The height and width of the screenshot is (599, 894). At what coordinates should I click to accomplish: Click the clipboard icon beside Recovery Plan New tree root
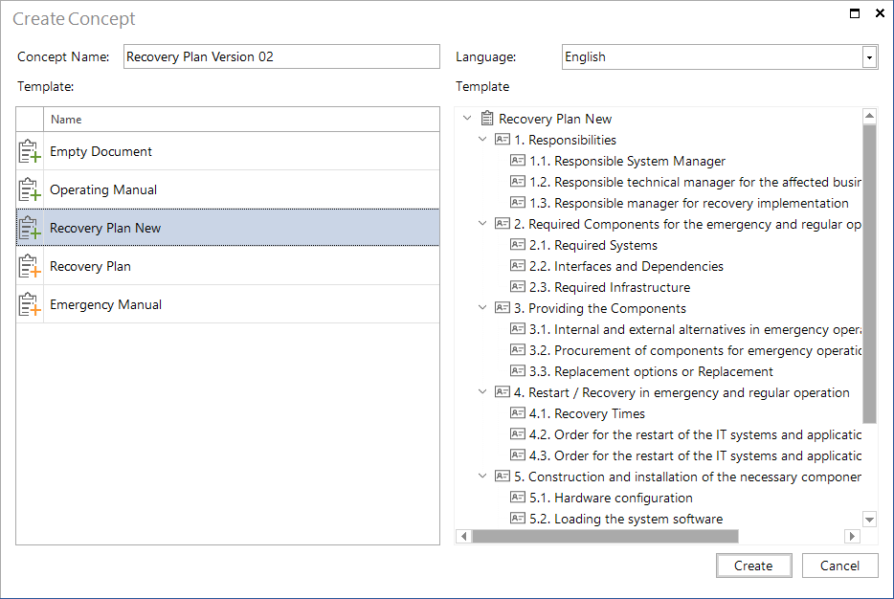click(487, 119)
